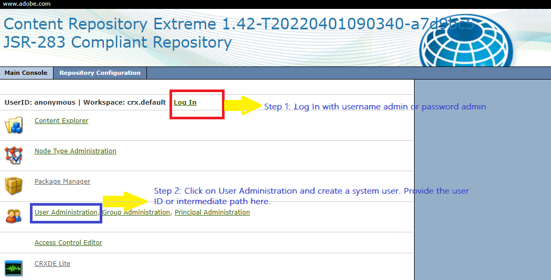Click the Node Type Administration icon
Screen dimensions: 551x280
click(14, 155)
